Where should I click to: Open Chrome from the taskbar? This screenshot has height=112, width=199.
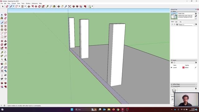118,110
